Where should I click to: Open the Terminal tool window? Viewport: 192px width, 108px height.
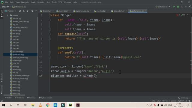point(31,98)
